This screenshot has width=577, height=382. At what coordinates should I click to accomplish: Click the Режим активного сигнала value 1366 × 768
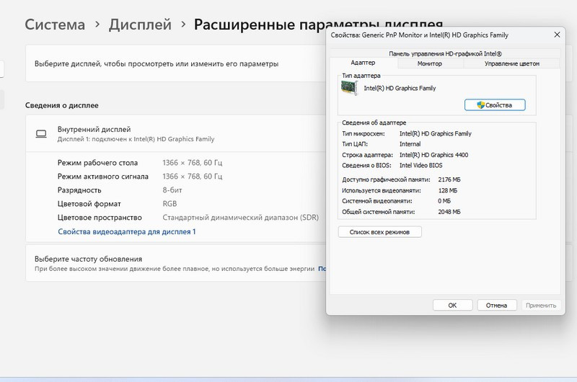pos(193,177)
